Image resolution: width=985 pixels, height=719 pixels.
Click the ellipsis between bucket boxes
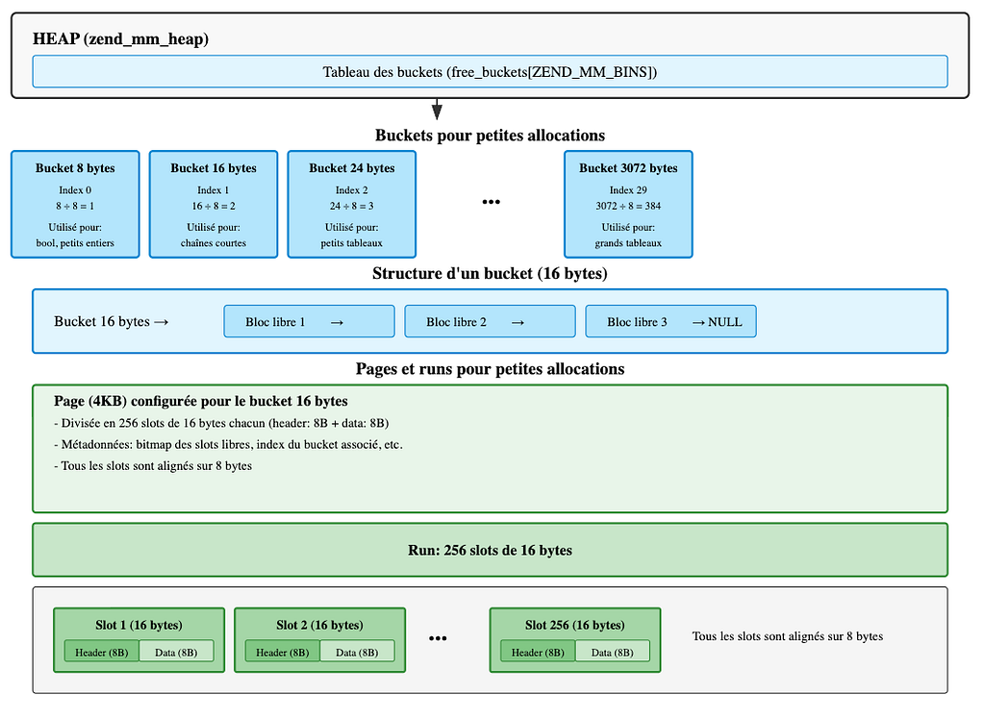(x=491, y=202)
